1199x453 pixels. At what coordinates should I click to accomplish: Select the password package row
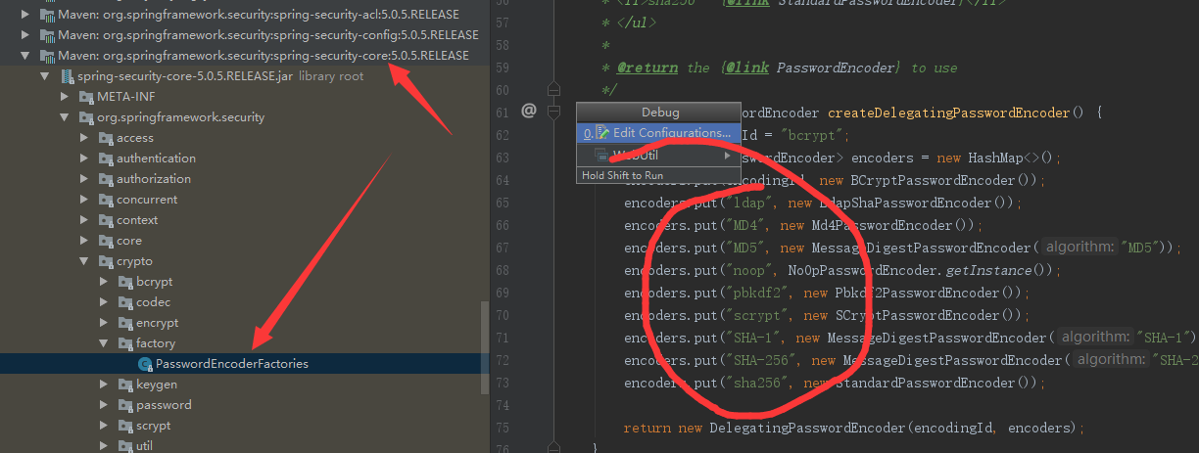(245, 405)
